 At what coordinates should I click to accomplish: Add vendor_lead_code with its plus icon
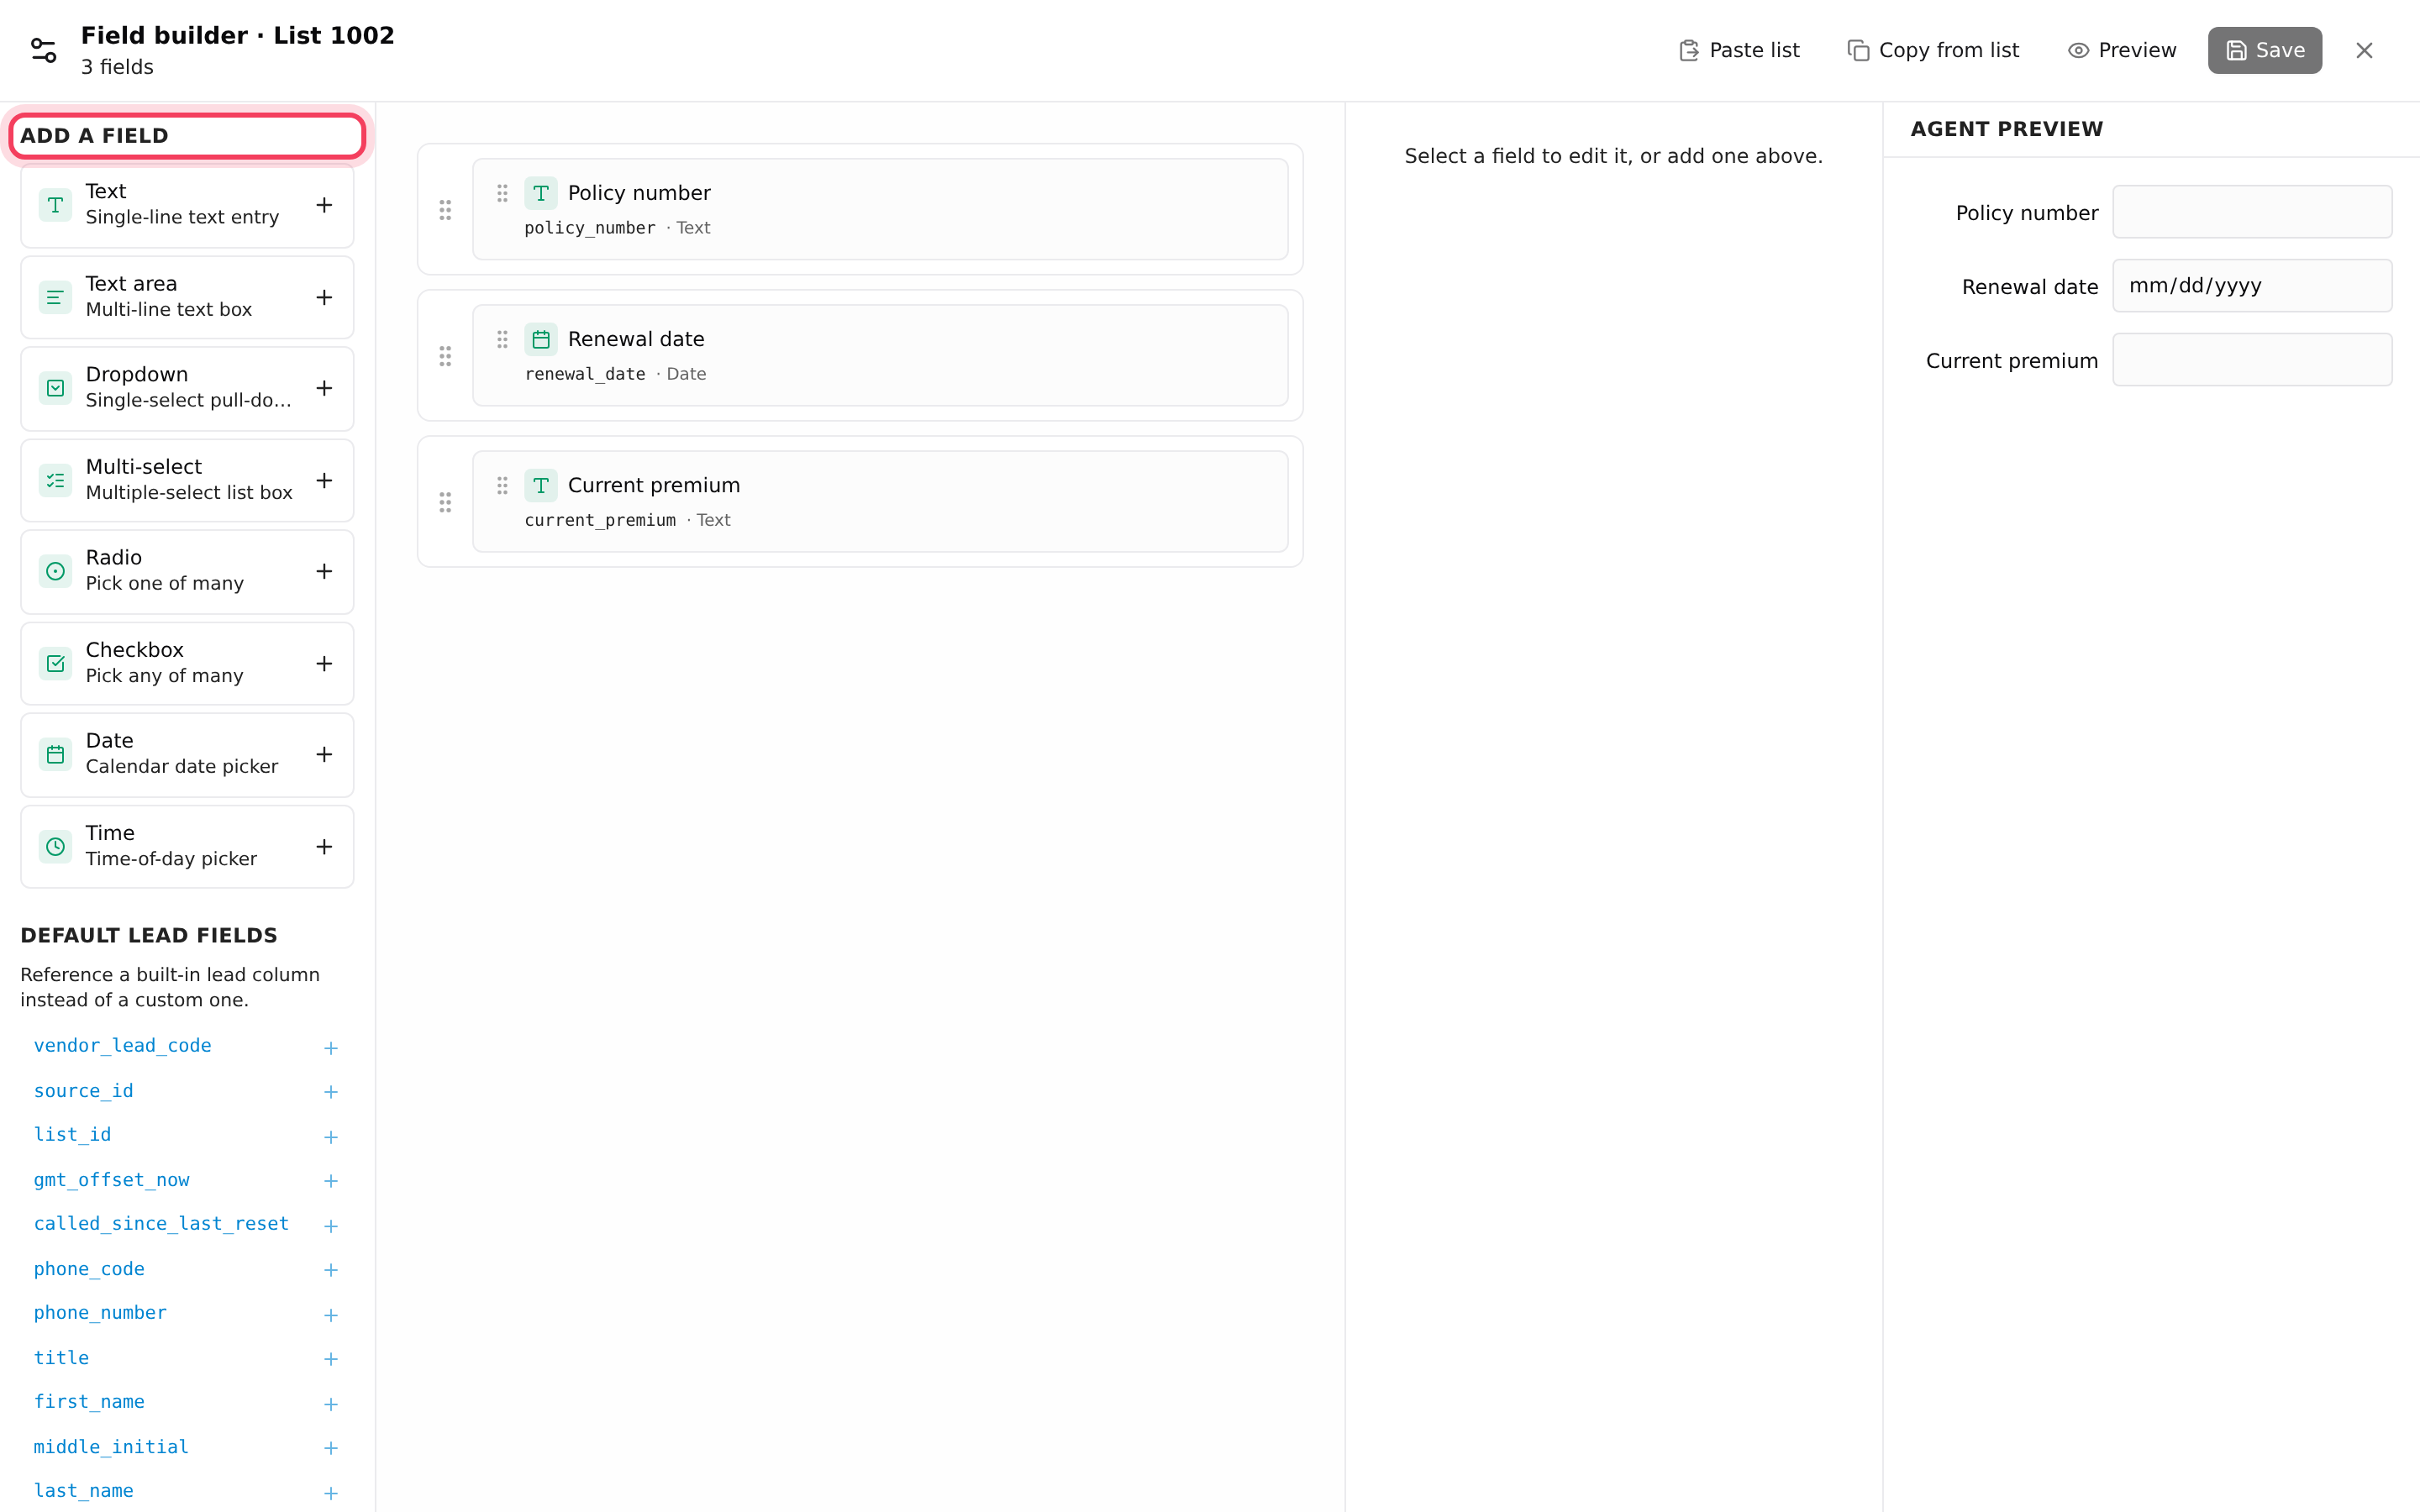click(x=331, y=1048)
